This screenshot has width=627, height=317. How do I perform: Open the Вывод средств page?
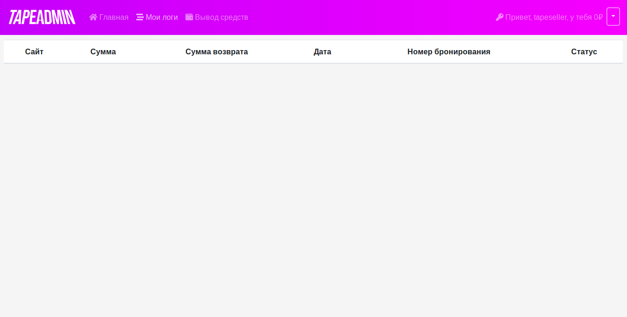[221, 17]
